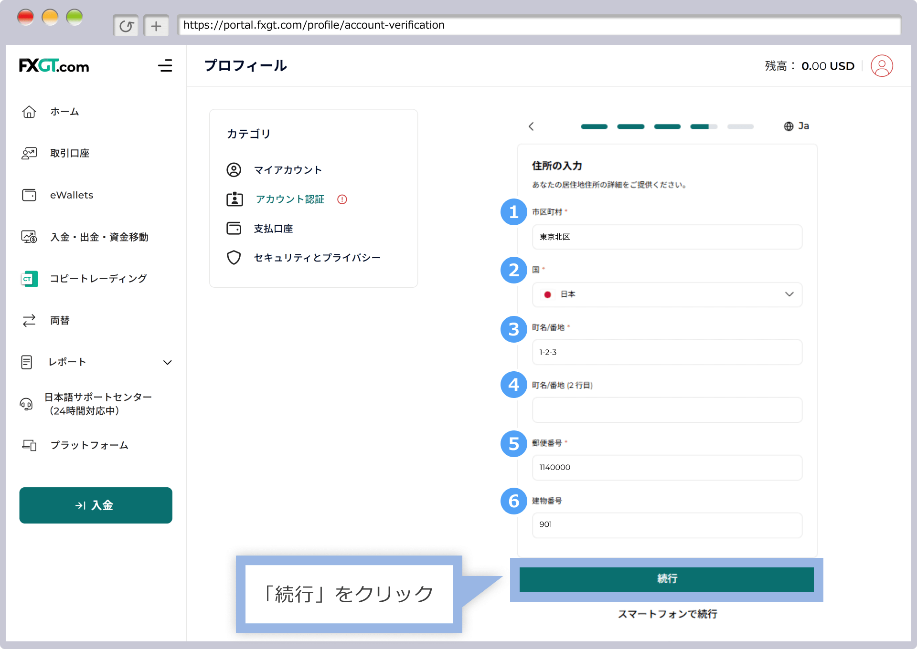Click the スマートフォンで続行 link

coord(667,614)
